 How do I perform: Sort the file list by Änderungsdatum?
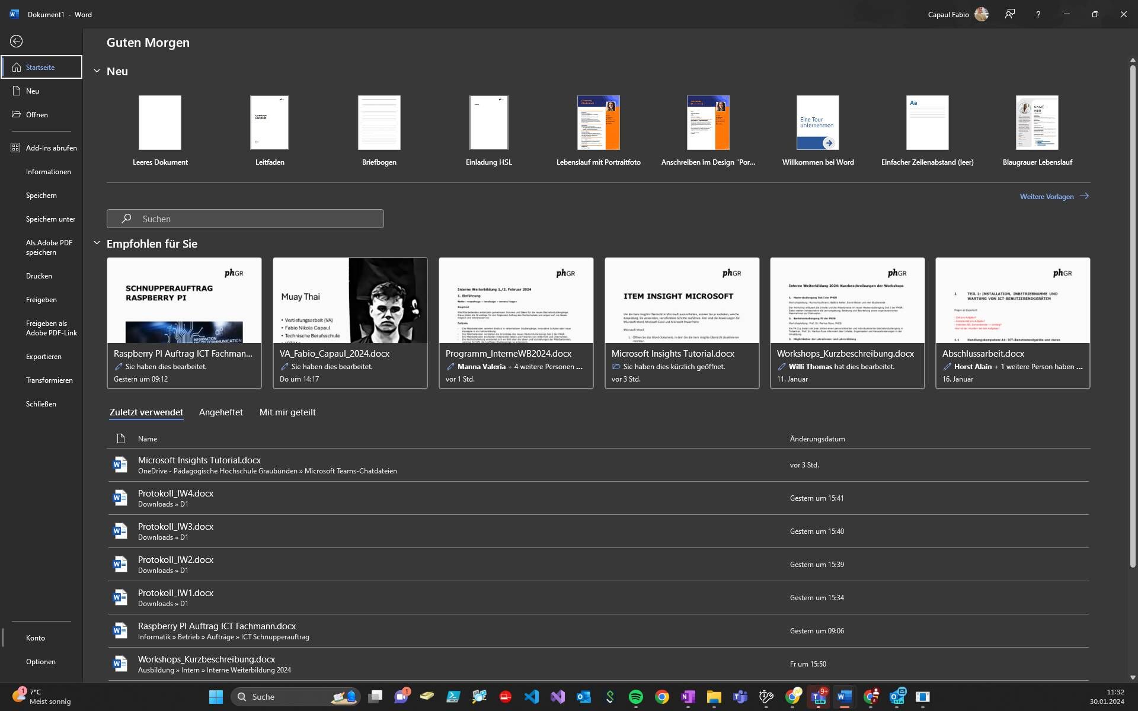[817, 439]
